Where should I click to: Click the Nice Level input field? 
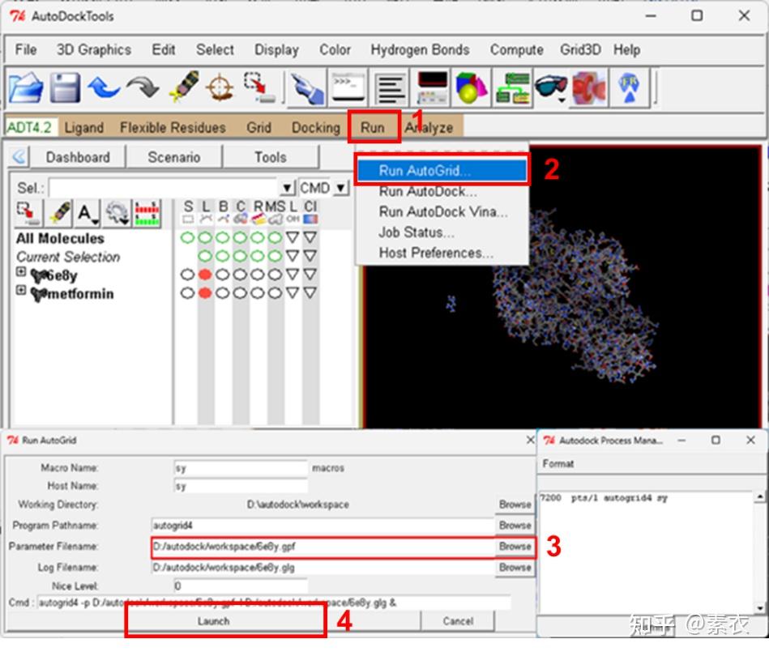coord(241,586)
